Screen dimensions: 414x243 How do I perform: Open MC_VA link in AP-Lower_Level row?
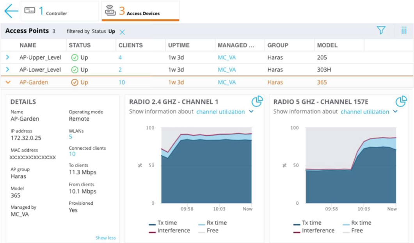click(x=227, y=70)
